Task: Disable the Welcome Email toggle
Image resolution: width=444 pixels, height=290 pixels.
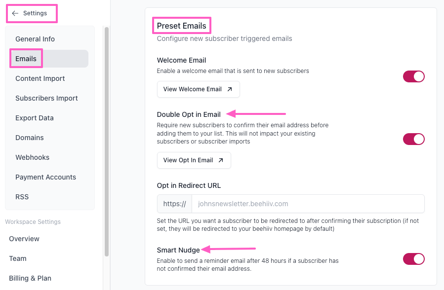Action: [x=413, y=76]
